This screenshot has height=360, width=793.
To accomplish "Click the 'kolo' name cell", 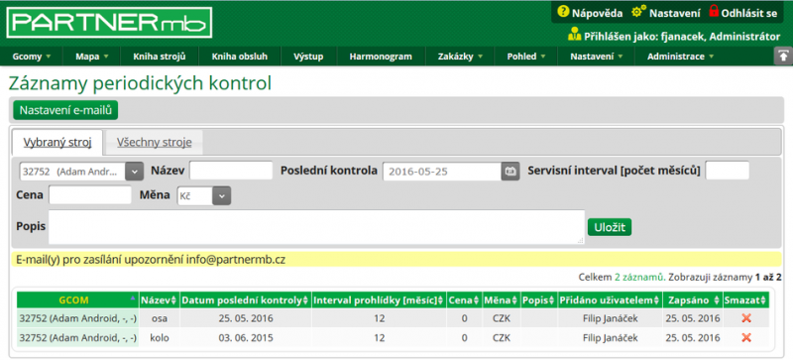I will pos(160,338).
